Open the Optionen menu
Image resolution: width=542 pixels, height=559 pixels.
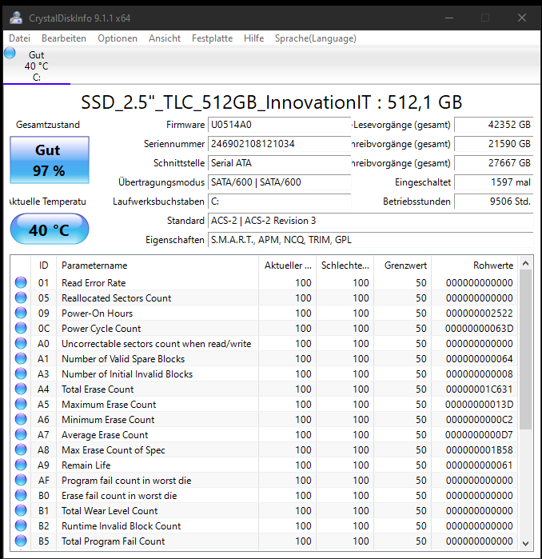[x=118, y=38]
